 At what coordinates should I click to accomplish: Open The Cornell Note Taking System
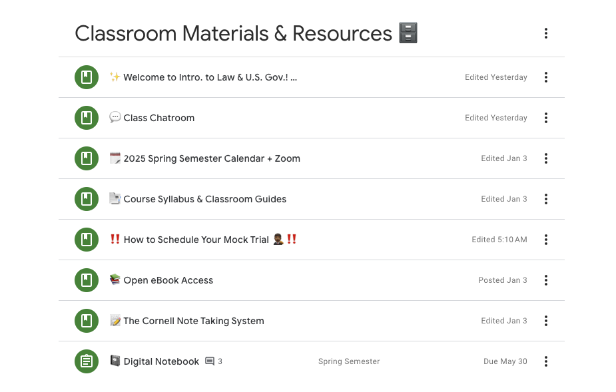[312, 321]
